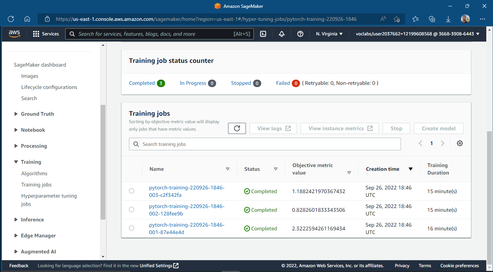Open training jobs table preferences gear

click(x=460, y=143)
